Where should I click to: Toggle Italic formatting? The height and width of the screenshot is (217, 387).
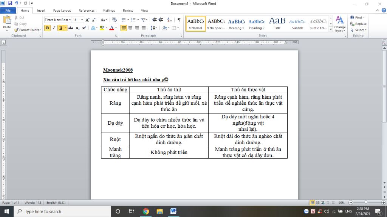(54, 28)
